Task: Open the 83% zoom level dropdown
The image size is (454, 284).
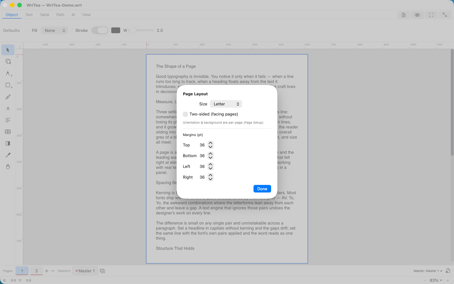Action: [436, 280]
